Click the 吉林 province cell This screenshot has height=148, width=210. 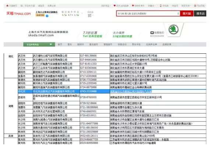(11, 136)
